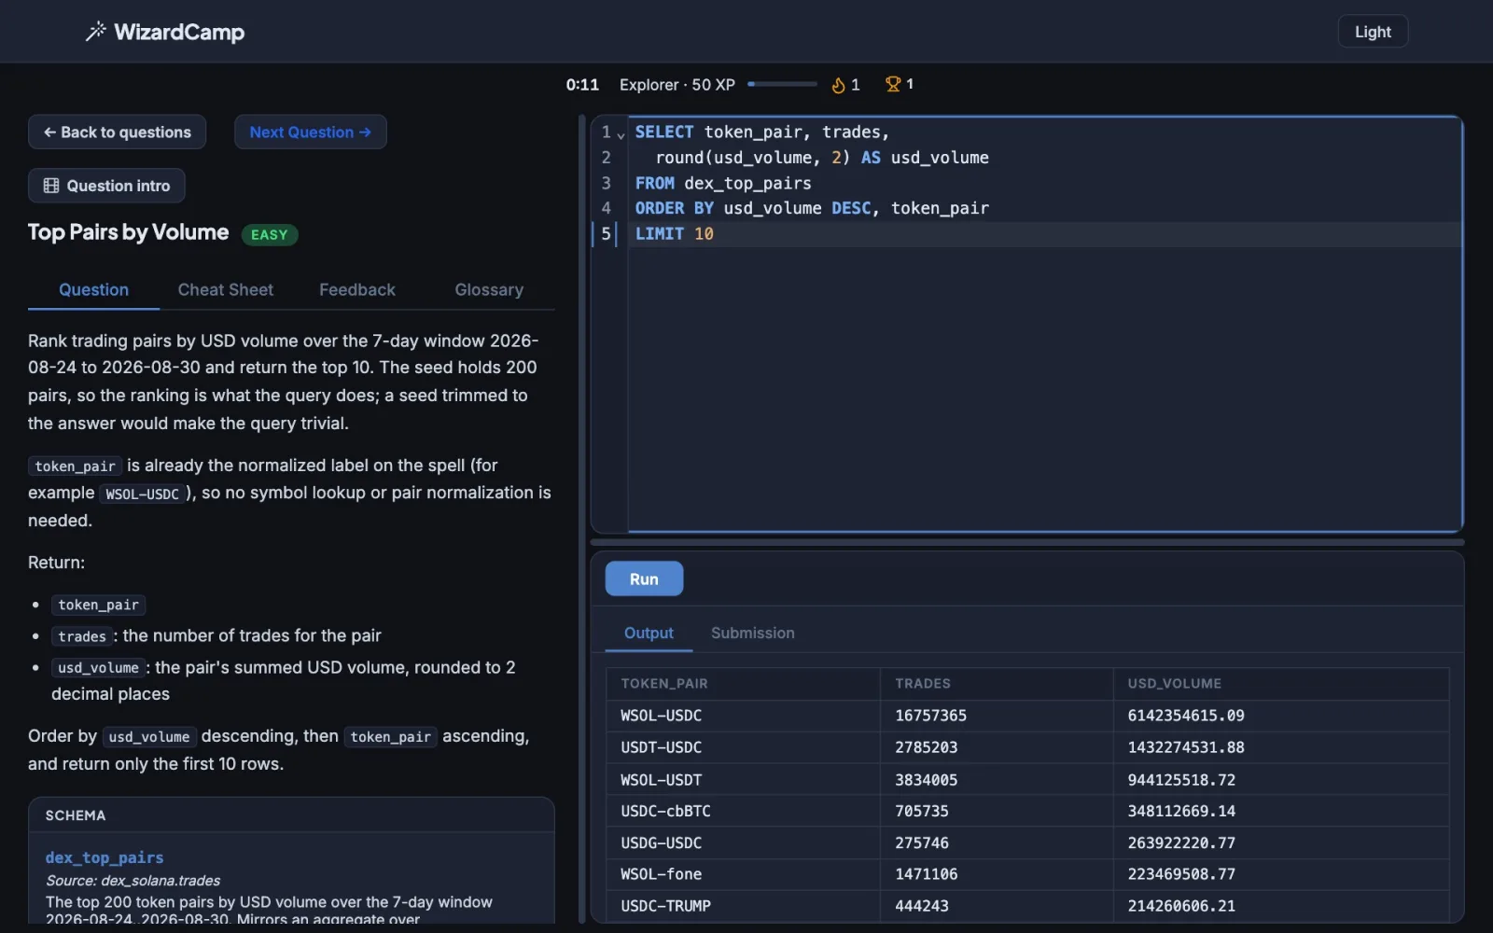Select the WSOL-fone result cell
The height and width of the screenshot is (933, 1493).
point(743,874)
